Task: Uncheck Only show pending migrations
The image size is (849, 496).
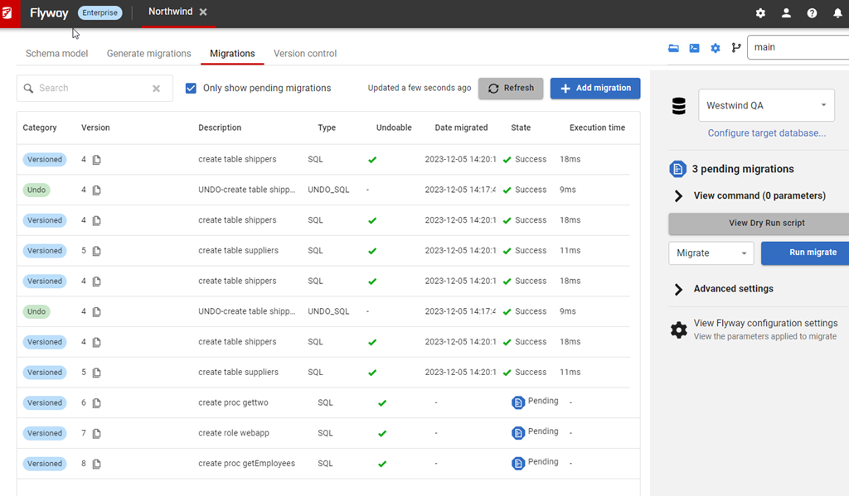Action: click(191, 88)
